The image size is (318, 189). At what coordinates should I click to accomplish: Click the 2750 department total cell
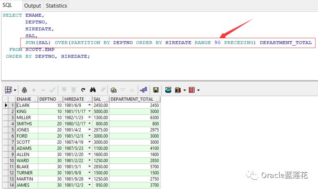135,179
